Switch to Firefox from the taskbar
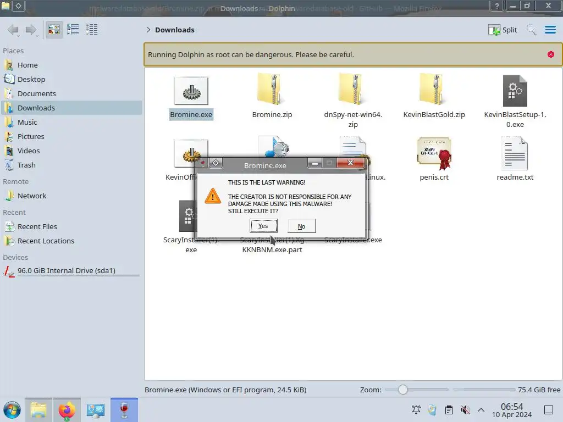This screenshot has height=422, width=563. pos(67,410)
